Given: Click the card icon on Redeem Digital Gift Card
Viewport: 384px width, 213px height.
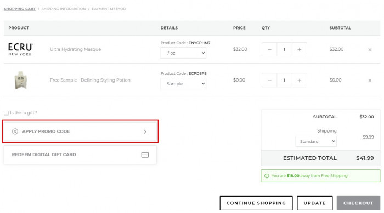Looking at the screenshot, I should 145,155.
